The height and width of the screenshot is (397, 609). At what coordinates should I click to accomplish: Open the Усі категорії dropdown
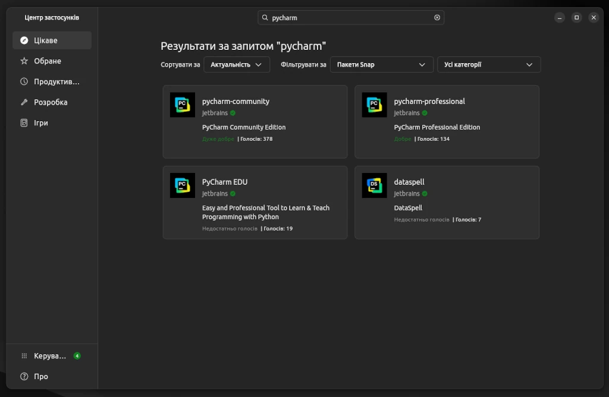click(x=489, y=64)
